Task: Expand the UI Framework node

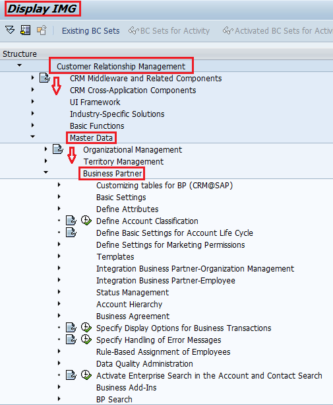Action: pyautogui.click(x=32, y=102)
